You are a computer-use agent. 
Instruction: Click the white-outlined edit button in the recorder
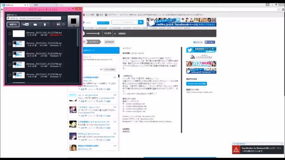tap(13, 24)
